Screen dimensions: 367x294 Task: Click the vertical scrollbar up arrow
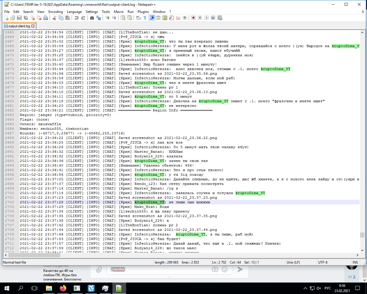pyautogui.click(x=362, y=32)
